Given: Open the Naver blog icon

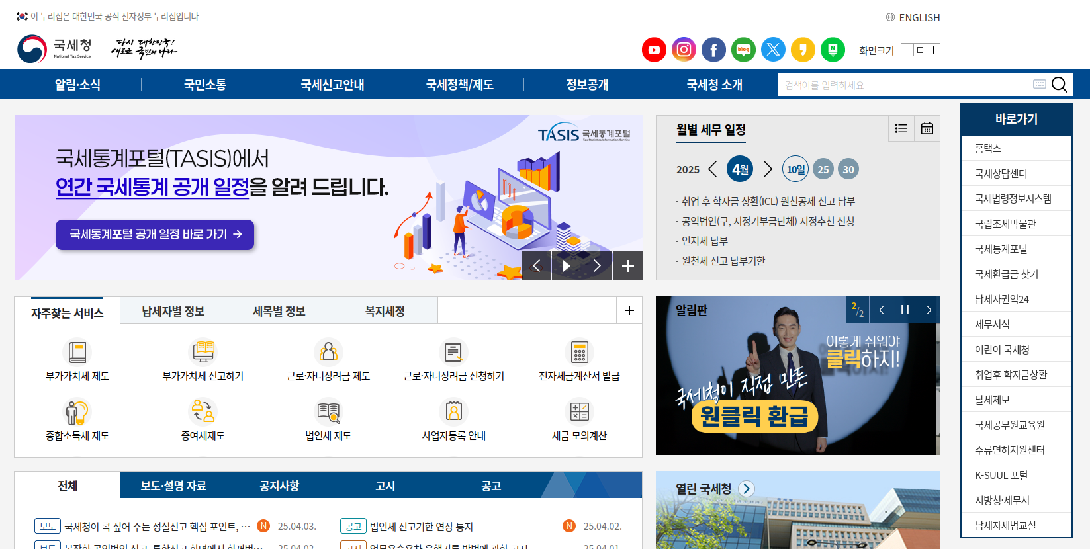Looking at the screenshot, I should coord(743,50).
